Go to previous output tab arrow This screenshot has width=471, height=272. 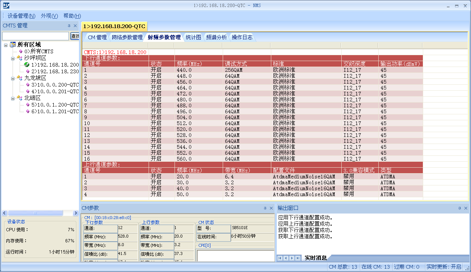[x=286, y=258]
